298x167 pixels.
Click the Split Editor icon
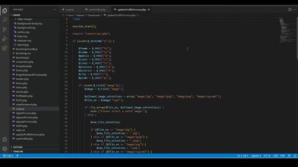(x=290, y=9)
